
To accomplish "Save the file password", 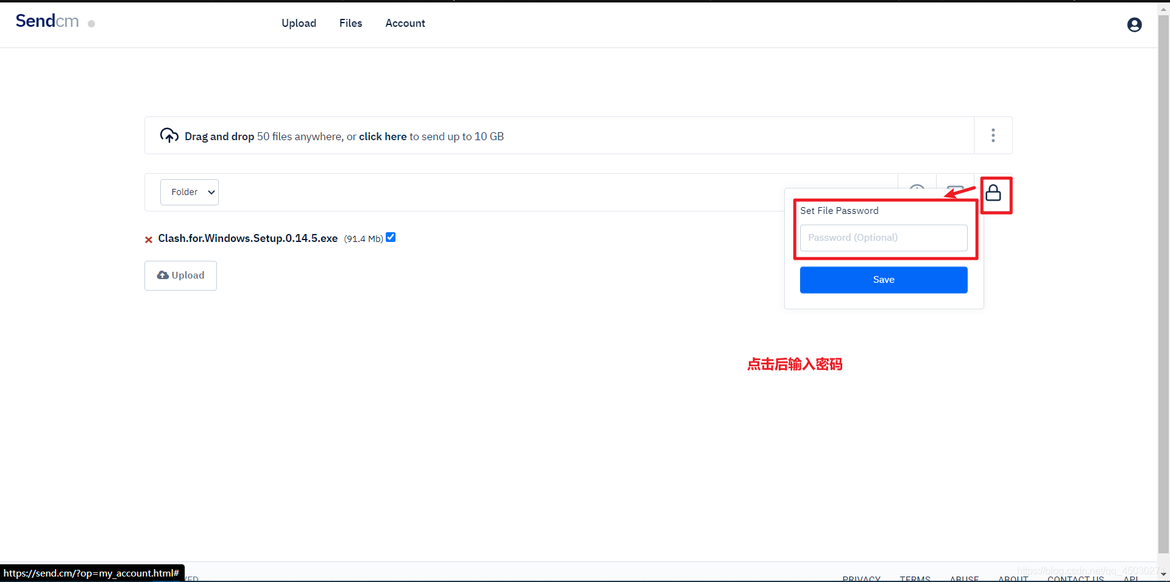I will tap(884, 280).
